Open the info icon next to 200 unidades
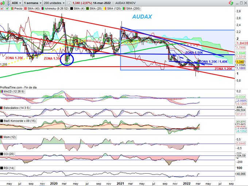Viewport: 248px width, 186px height. 69,3
